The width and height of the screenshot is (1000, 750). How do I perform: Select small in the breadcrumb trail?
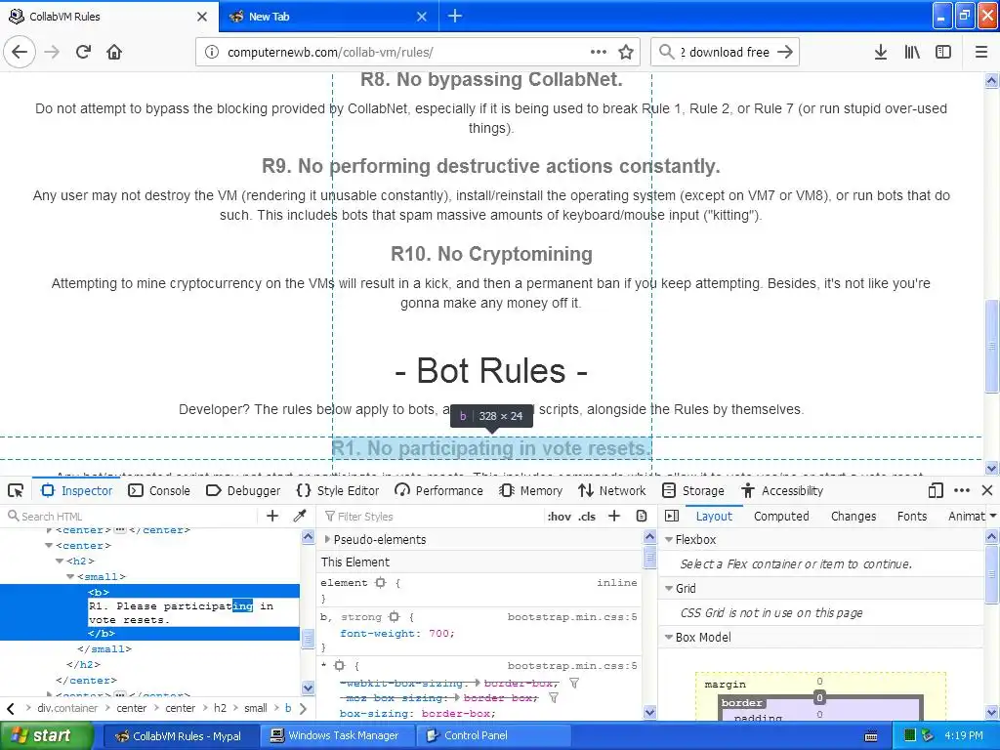pos(255,708)
